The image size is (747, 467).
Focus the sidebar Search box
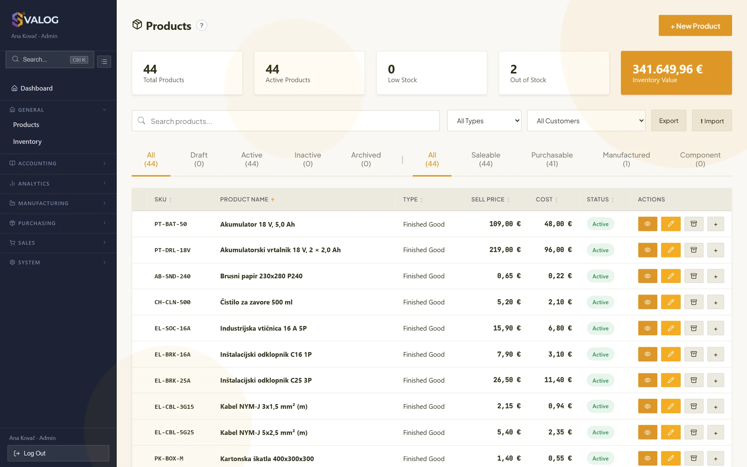click(x=50, y=59)
